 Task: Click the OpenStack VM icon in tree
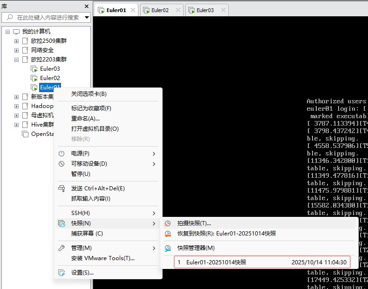(x=25, y=134)
